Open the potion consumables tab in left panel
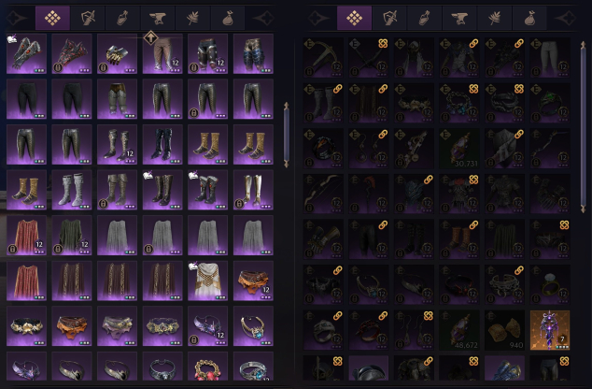 tap(122, 18)
